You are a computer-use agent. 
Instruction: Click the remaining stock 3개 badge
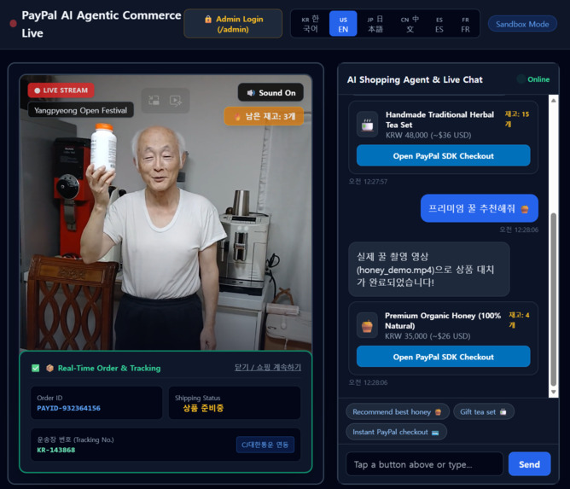coord(264,116)
